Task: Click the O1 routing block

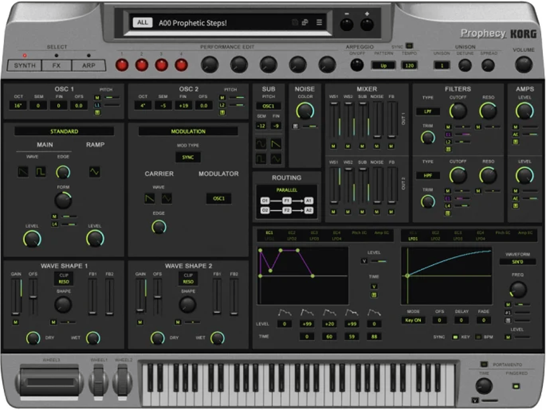Action: (x=265, y=200)
